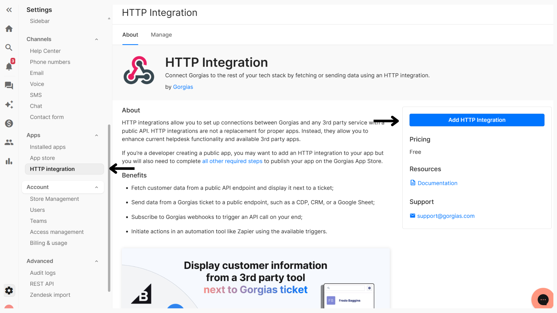Viewport: 557px width, 313px height.
Task: Open Teams settings
Action: (38, 221)
